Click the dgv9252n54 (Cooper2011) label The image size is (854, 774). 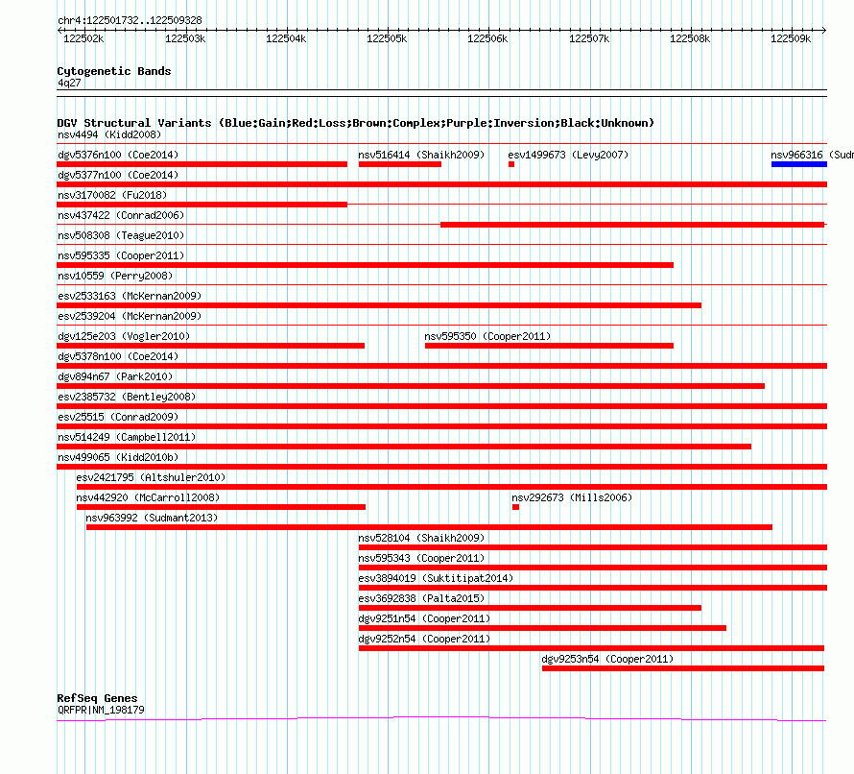[x=424, y=639]
